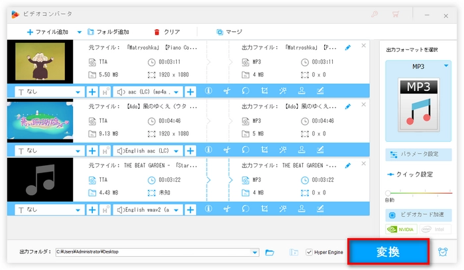Viewport: 464px width, 270px height.
Task: Open the shopping cart purchase icon
Action: [395, 14]
